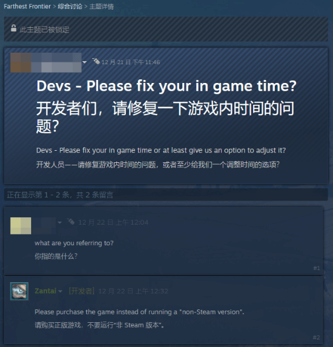The height and width of the screenshot is (347, 333).
Task: Go to Farthest Frontier breadcrumb
Action: 27,7
